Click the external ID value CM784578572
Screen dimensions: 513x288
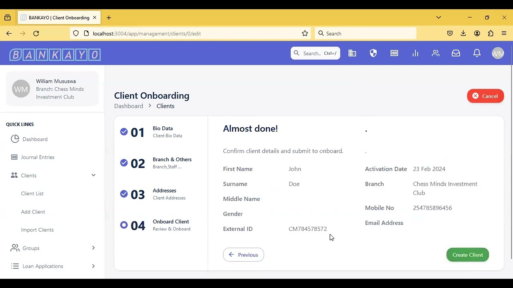click(308, 229)
